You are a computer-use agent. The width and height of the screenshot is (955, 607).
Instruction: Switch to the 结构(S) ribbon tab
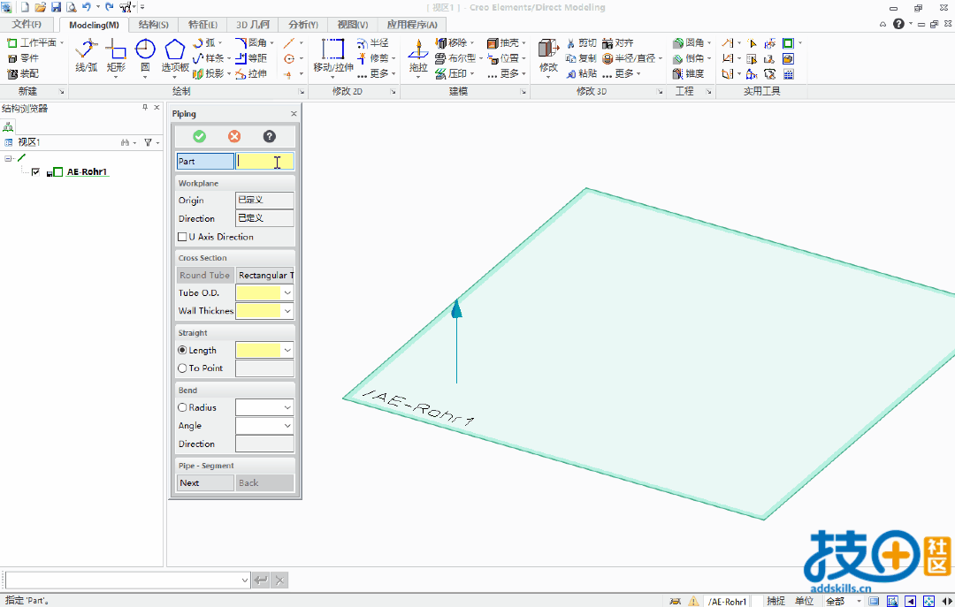tap(154, 25)
